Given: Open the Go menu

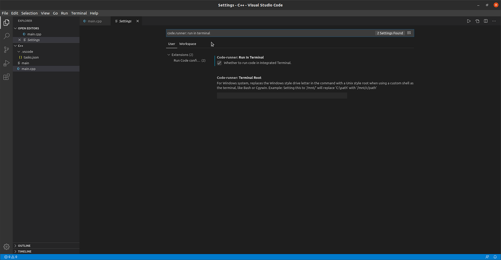Looking at the screenshot, I should point(55,13).
